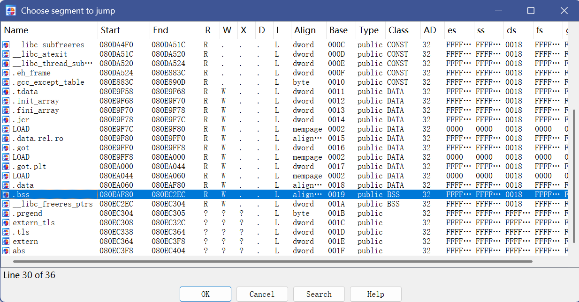Open the Help button
The image size is (579, 302).
tap(375, 294)
